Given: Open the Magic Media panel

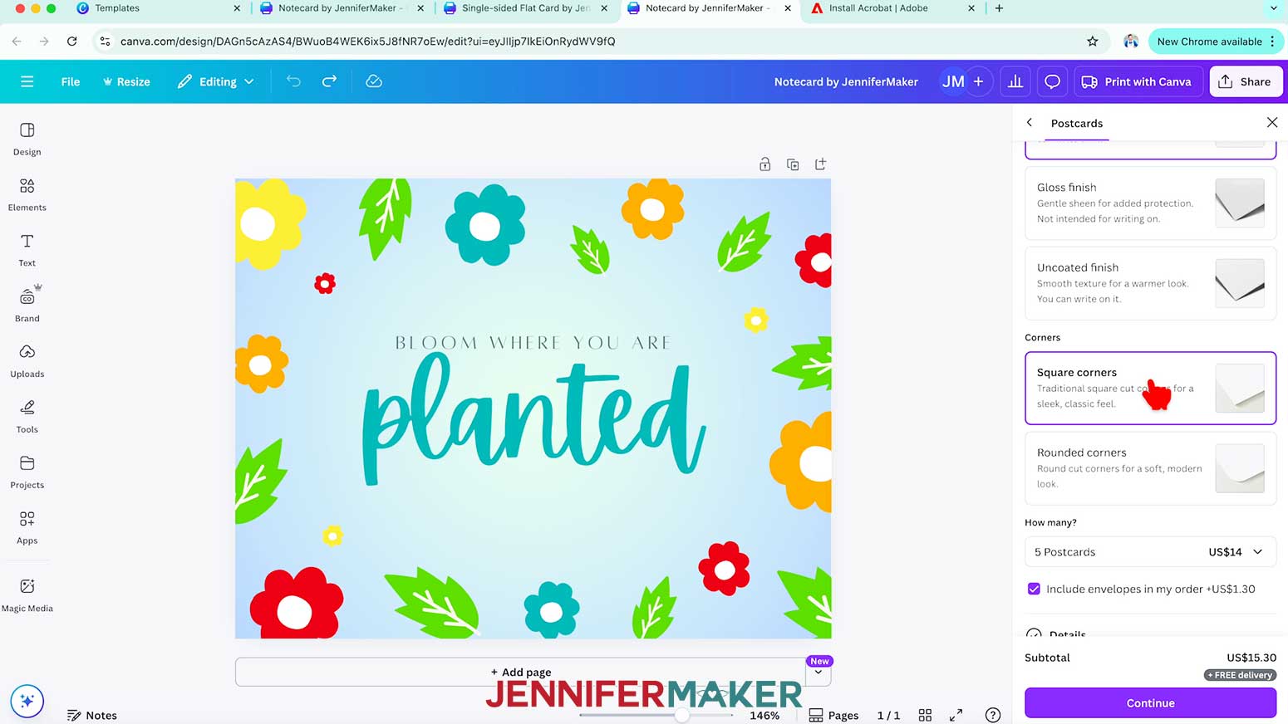Looking at the screenshot, I should coord(27,594).
